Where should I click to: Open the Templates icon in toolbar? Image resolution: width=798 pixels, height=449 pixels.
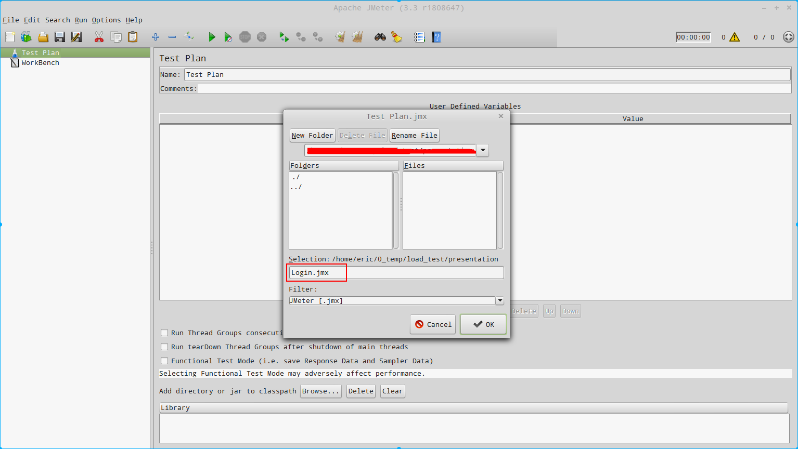point(26,37)
